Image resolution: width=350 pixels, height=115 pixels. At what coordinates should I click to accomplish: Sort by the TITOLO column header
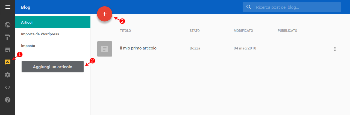pyautogui.click(x=125, y=30)
